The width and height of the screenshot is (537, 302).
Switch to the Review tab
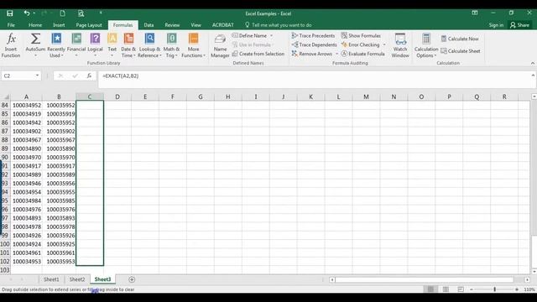[x=172, y=25]
